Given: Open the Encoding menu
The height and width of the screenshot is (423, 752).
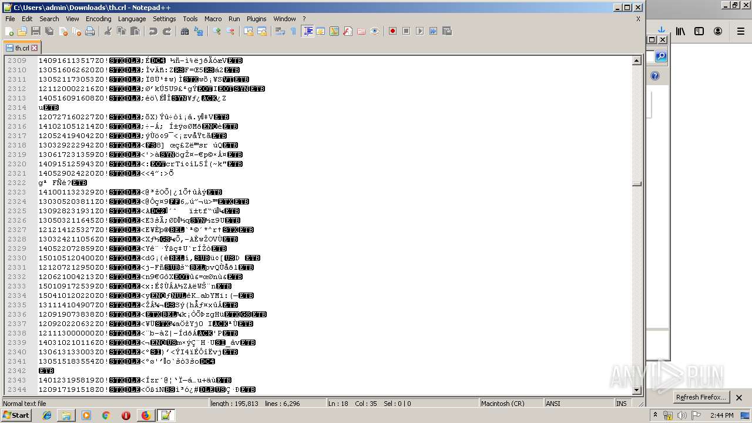Looking at the screenshot, I should 98,19.
